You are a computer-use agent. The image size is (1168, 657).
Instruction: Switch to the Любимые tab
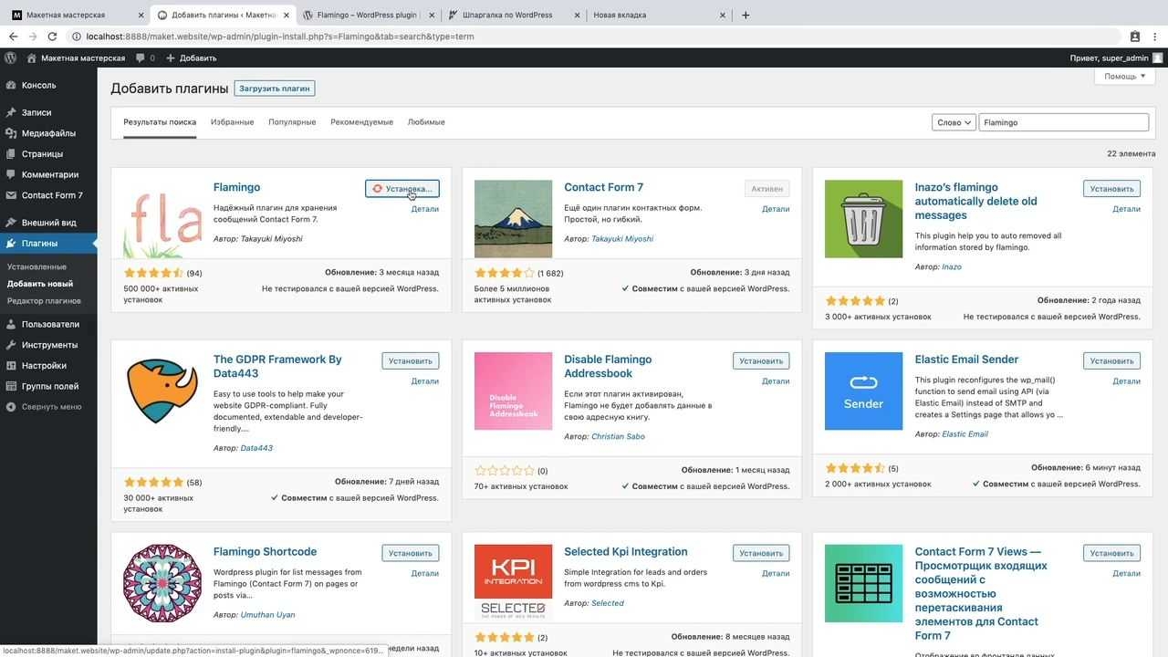click(426, 122)
